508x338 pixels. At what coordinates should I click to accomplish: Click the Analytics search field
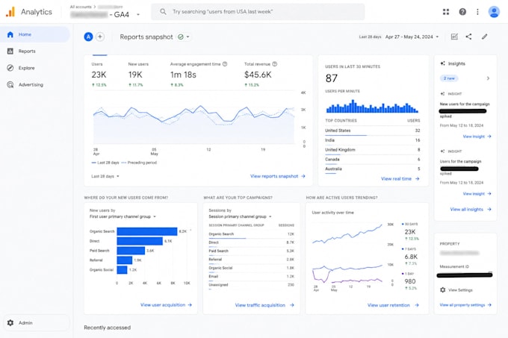click(x=258, y=12)
